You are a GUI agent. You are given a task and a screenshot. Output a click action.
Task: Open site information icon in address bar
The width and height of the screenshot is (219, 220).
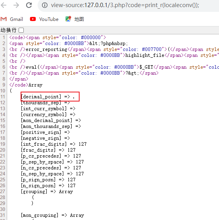click(45, 5)
